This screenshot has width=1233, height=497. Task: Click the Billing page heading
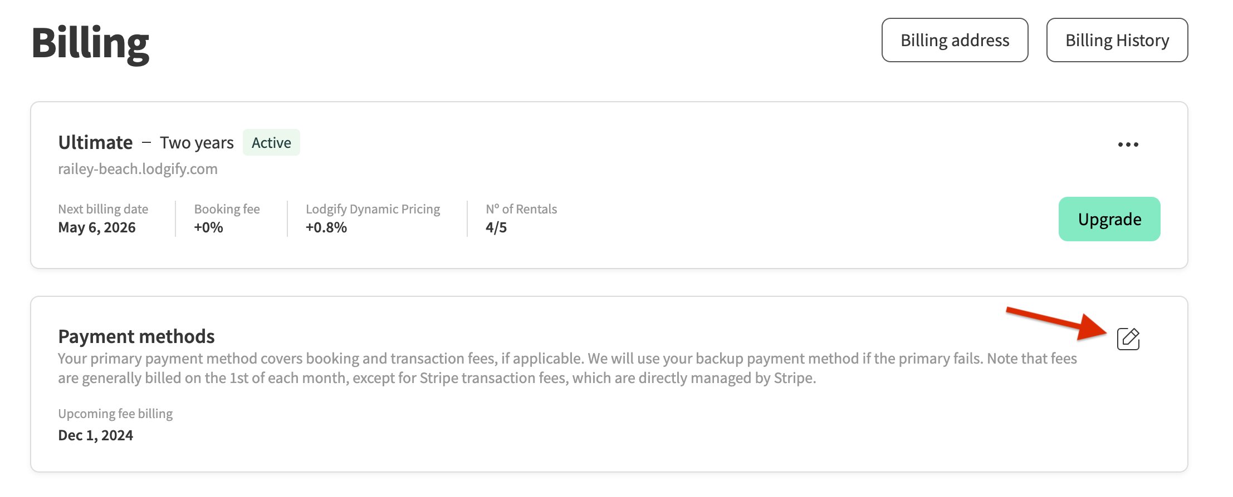[x=90, y=43]
